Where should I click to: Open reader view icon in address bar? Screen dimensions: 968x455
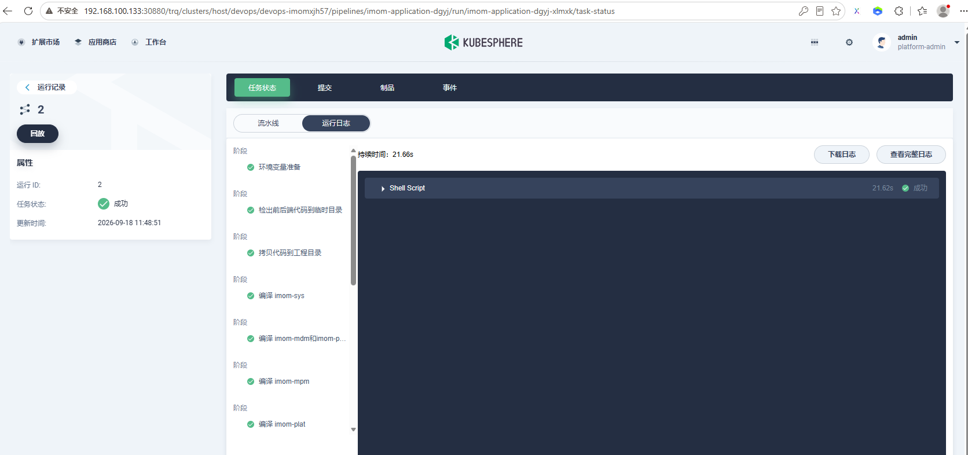(x=820, y=11)
